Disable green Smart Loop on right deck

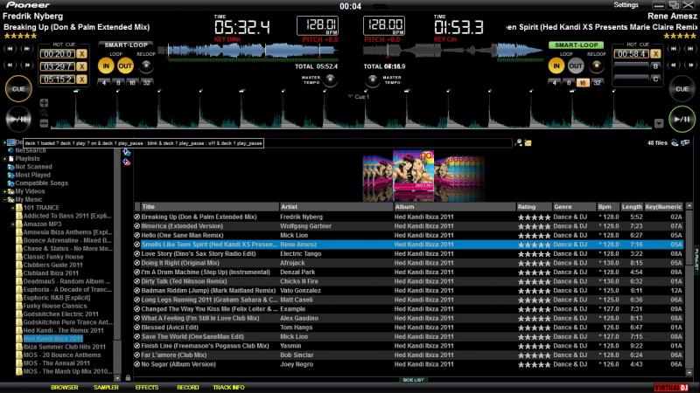click(577, 45)
